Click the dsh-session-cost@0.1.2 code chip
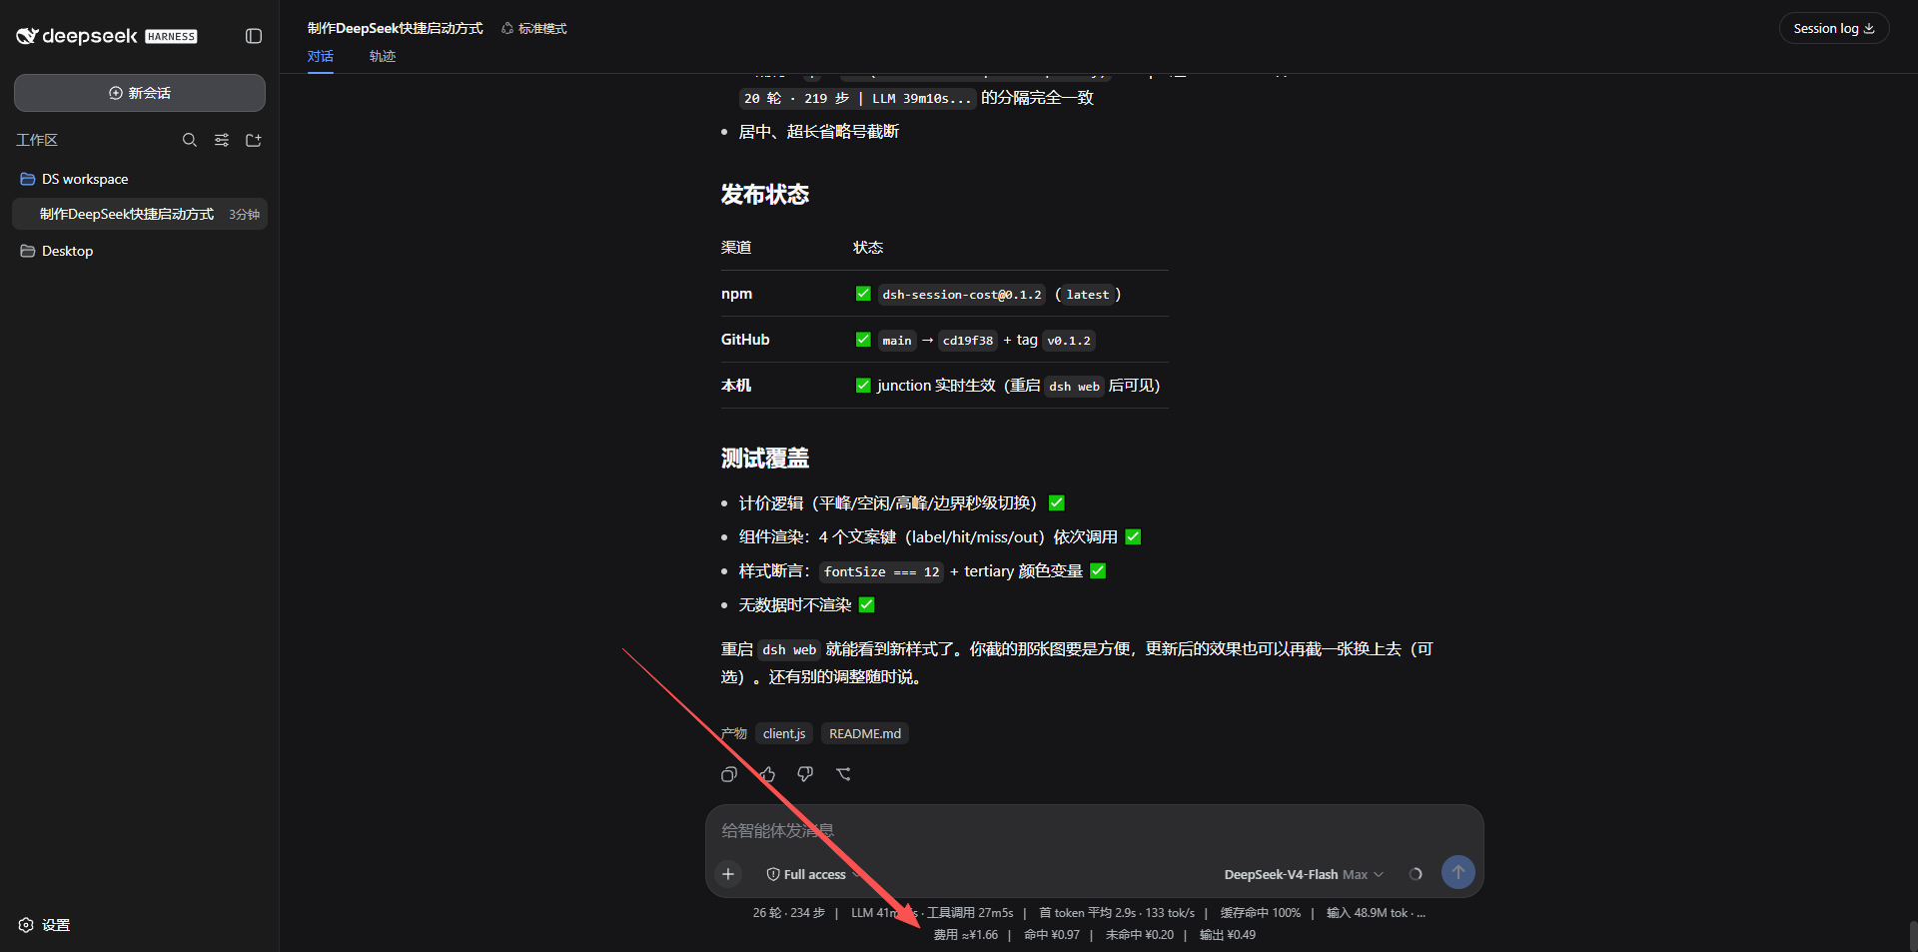Image resolution: width=1918 pixels, height=952 pixels. coord(962,295)
